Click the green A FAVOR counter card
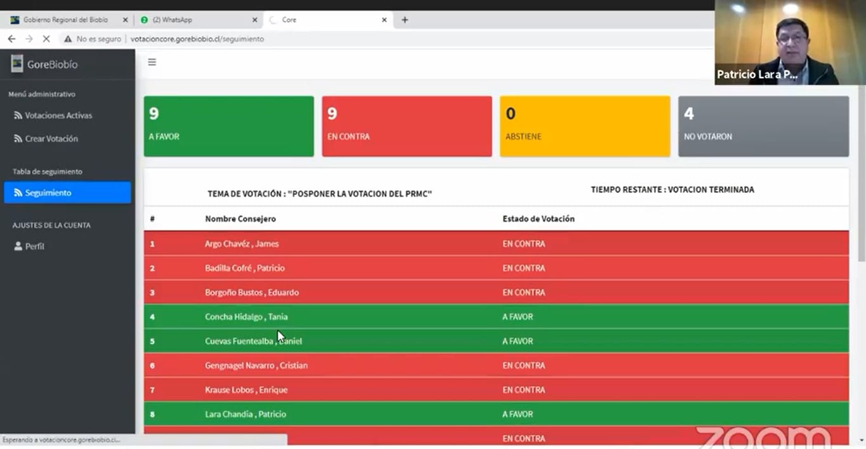Image resolution: width=866 pixels, height=449 pixels. 228,126
